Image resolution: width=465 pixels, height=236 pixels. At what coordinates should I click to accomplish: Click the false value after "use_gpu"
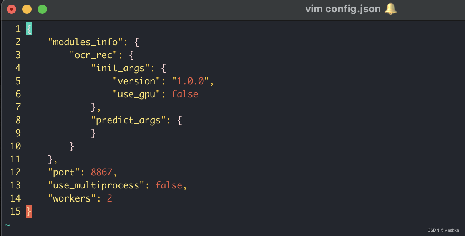click(x=185, y=94)
